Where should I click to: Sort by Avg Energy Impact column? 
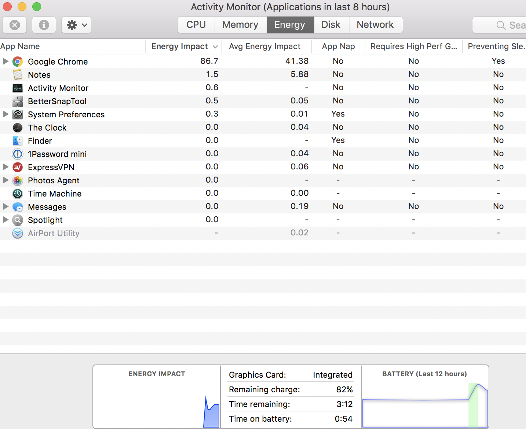pos(266,47)
